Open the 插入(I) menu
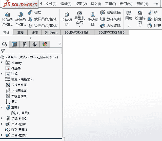Viewport: 162px width, 141px height. pyautogui.click(x=96, y=4)
